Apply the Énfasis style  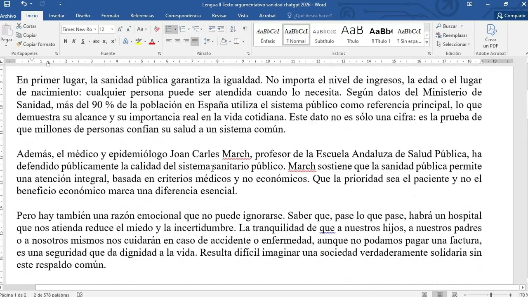coord(268,35)
